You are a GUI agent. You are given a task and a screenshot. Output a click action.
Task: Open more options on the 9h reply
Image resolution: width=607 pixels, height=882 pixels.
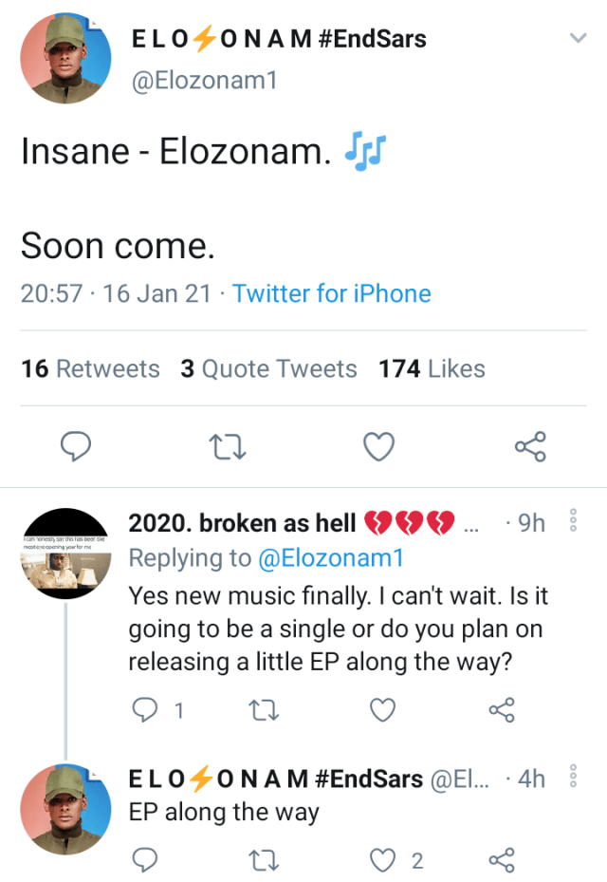click(x=571, y=522)
